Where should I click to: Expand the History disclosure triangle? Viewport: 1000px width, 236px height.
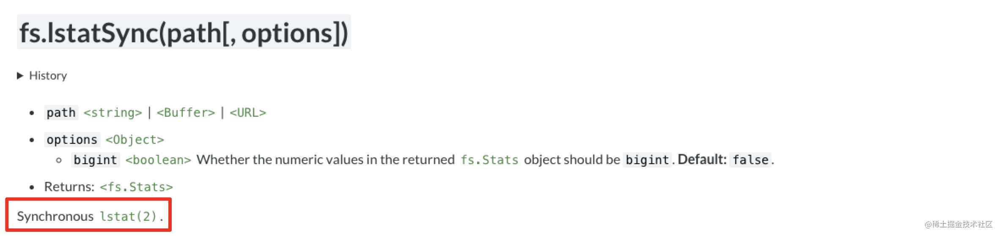[x=20, y=76]
